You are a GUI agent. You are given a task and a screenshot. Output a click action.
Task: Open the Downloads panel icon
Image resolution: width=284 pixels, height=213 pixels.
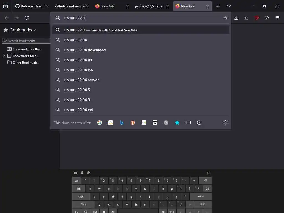(x=236, y=18)
